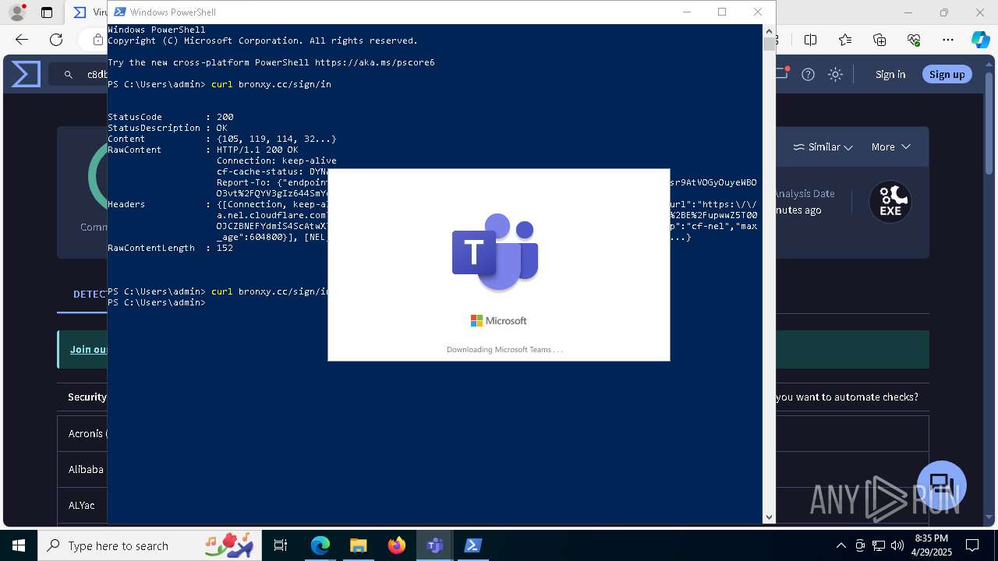Click the PowerShell scrollbar thumb

click(x=769, y=44)
